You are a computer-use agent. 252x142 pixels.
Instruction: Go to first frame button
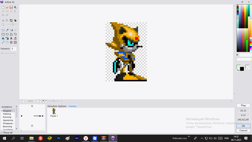[20, 101]
